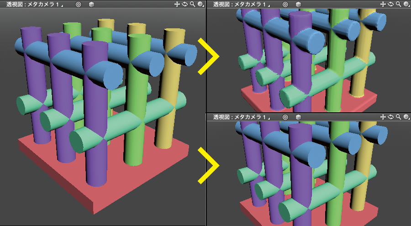Click the circular target icon in top-right viewport
This screenshot has width=411, height=226.
(285, 4)
